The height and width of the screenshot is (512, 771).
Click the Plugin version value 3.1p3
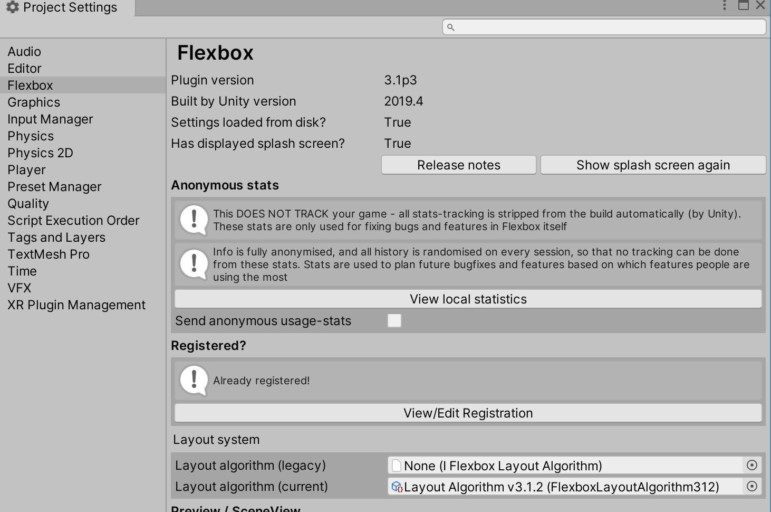pos(400,80)
